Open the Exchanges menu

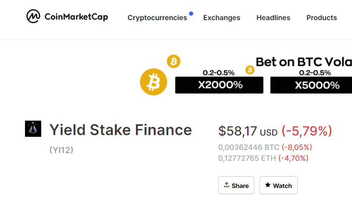(x=221, y=18)
